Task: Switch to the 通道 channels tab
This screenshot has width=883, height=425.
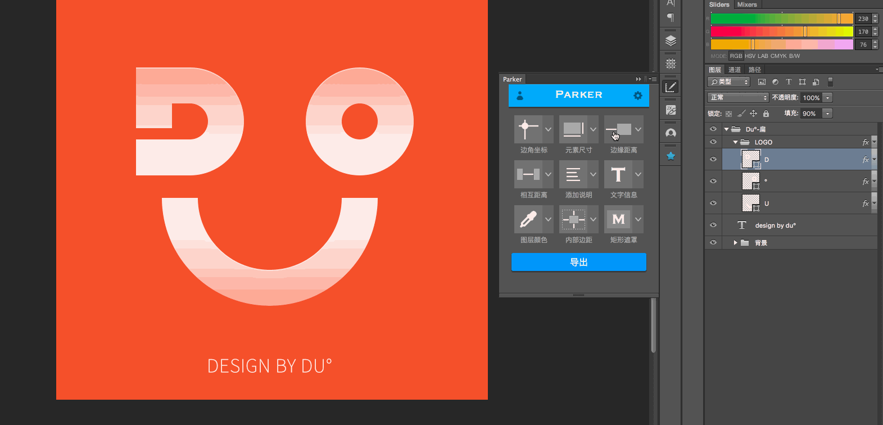Action: point(735,70)
